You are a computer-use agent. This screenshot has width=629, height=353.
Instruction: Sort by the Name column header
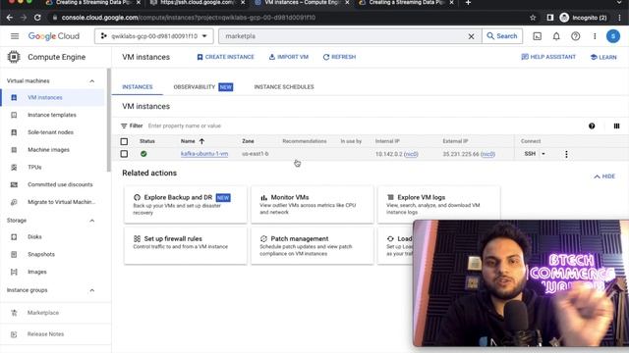(x=193, y=141)
